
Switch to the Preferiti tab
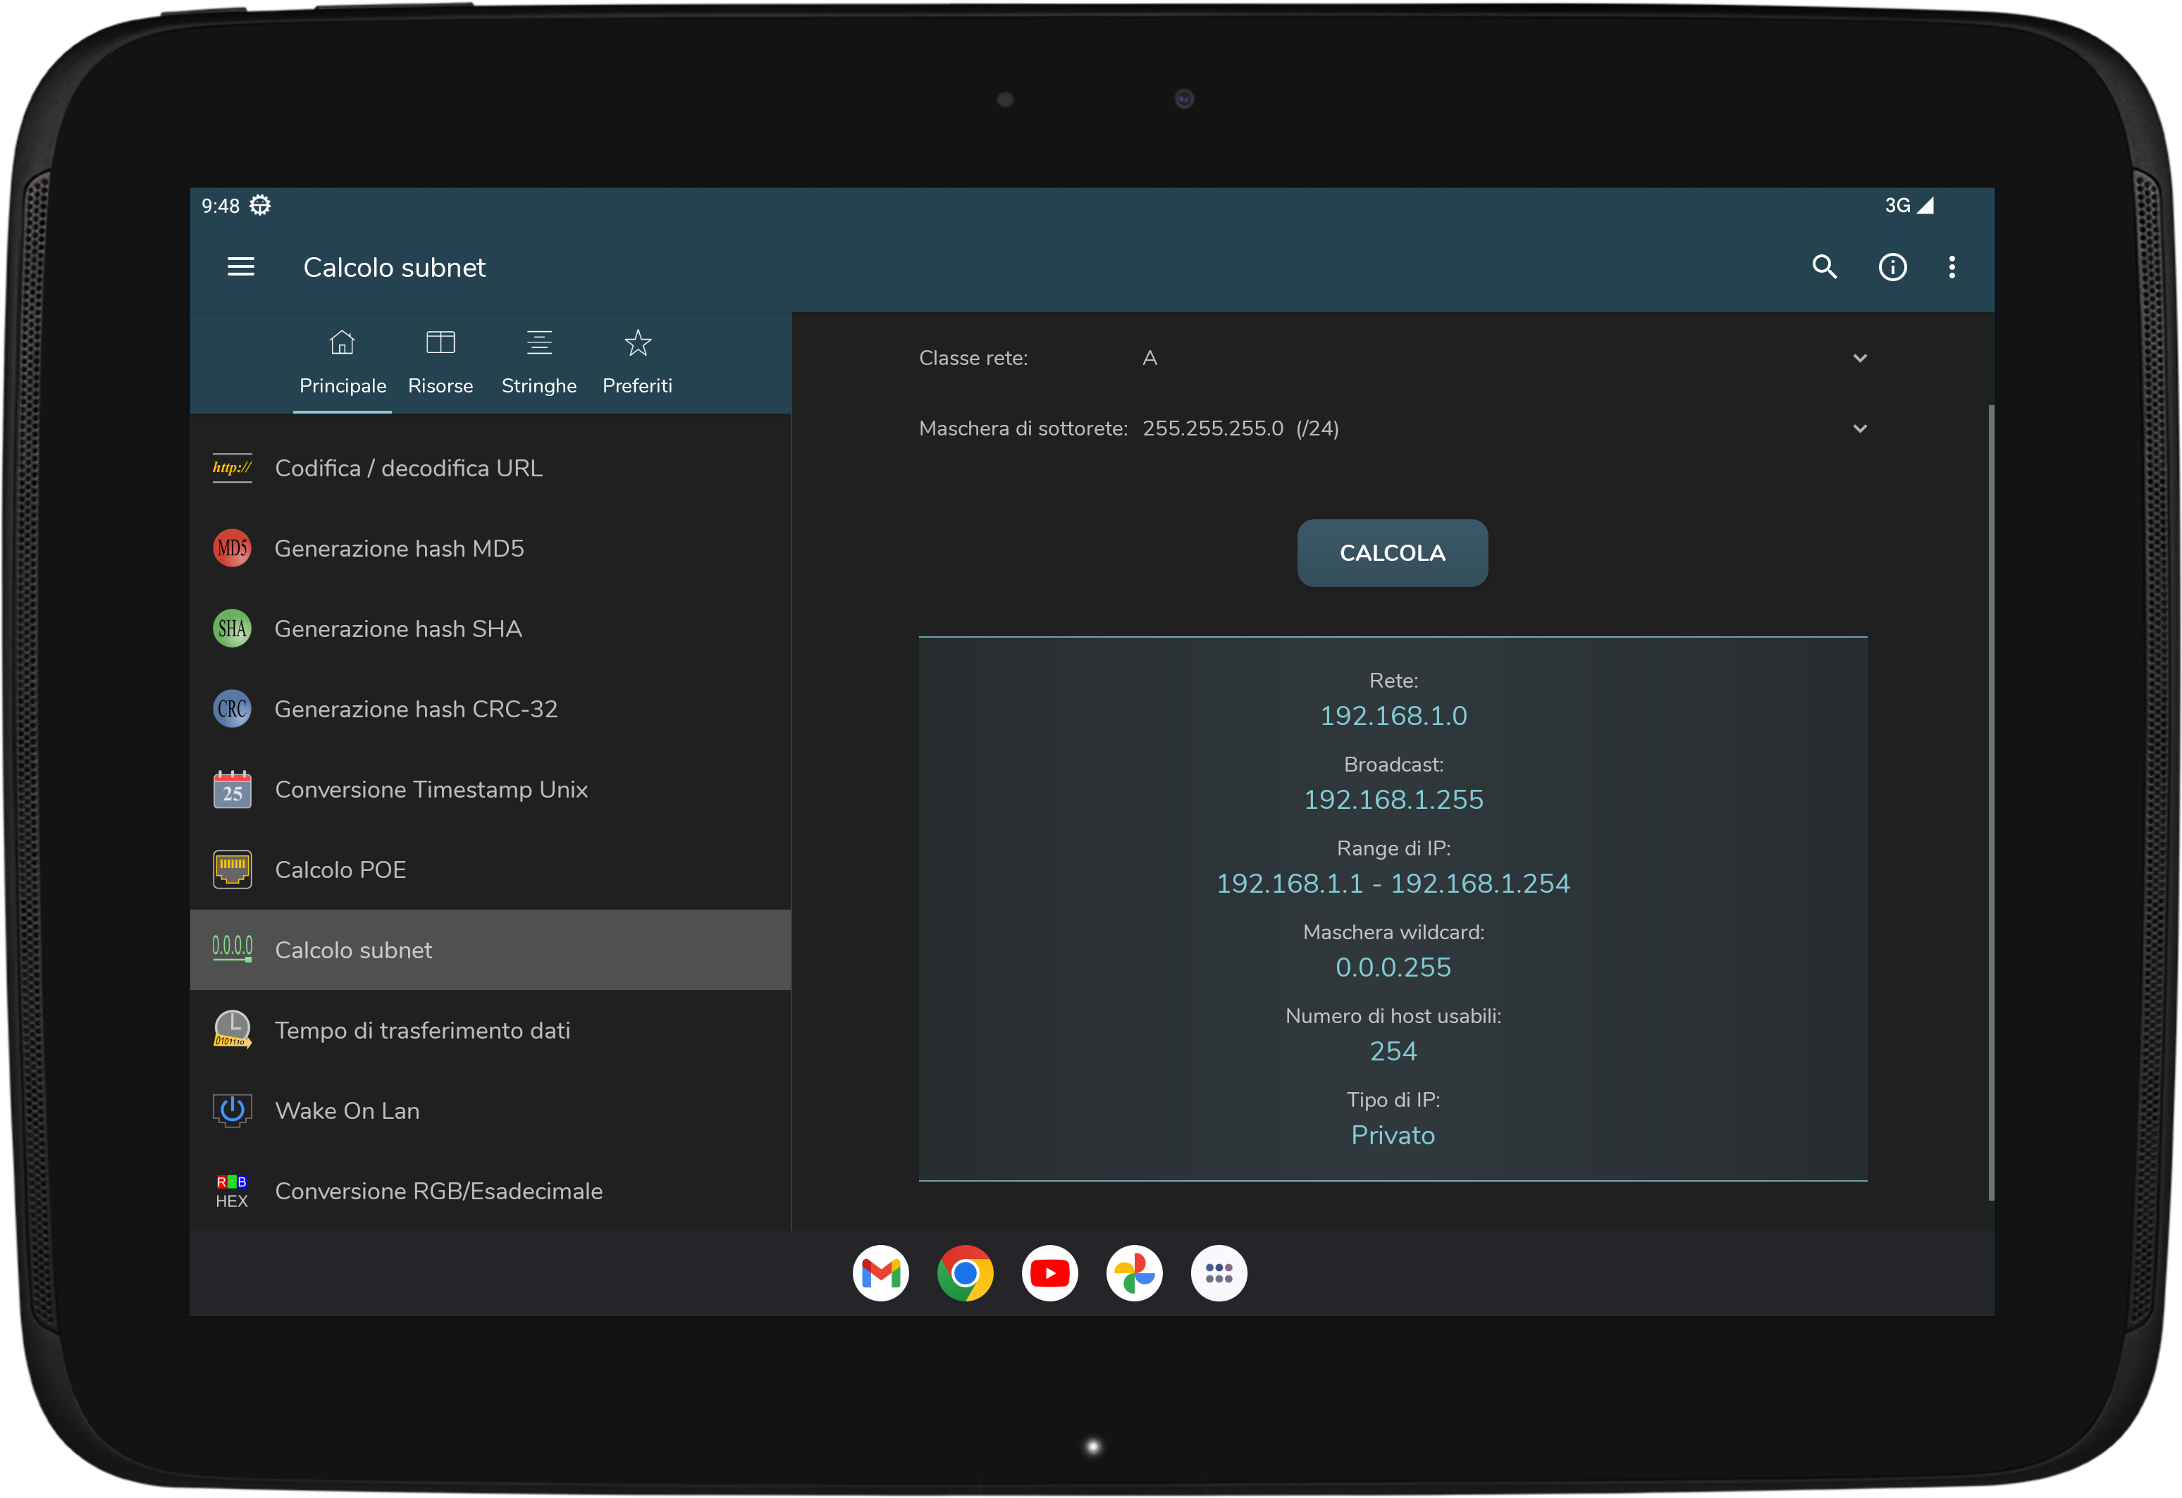pyautogui.click(x=638, y=364)
